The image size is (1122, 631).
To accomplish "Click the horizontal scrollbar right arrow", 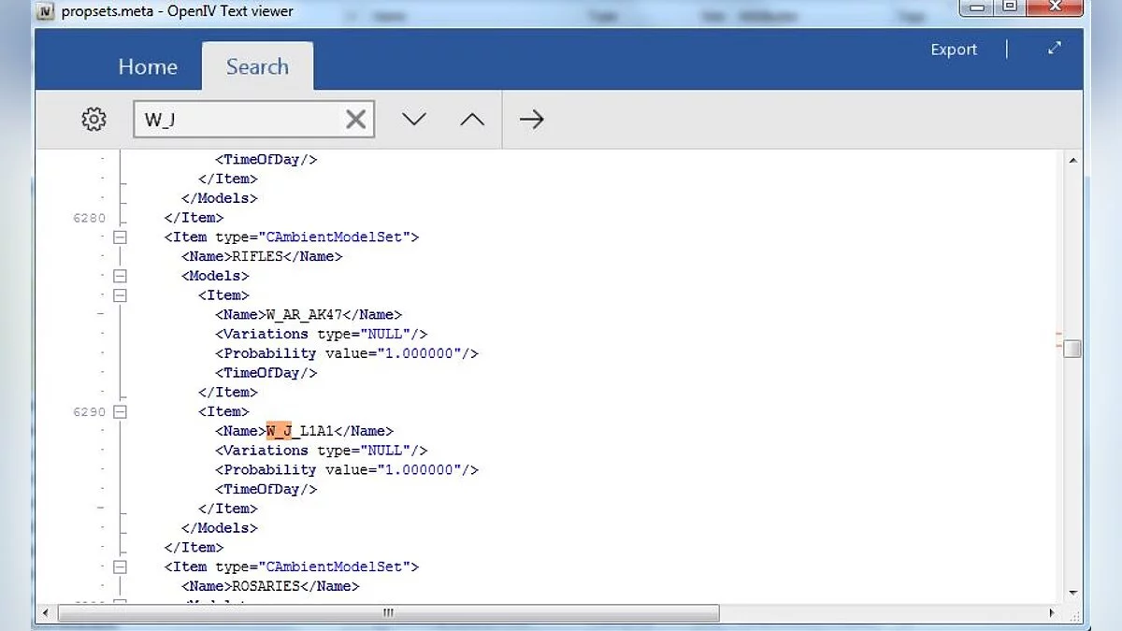I will (1052, 613).
